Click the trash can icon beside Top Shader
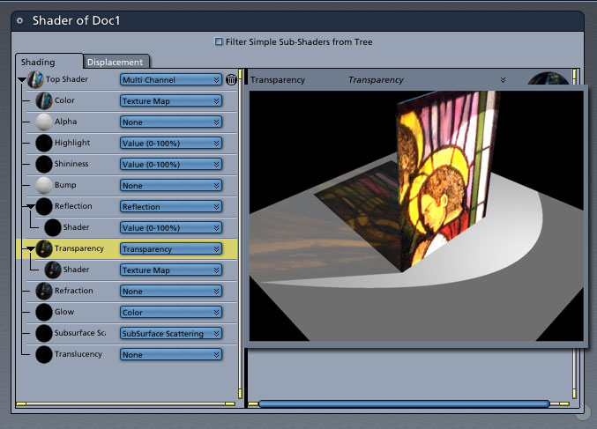The width and height of the screenshot is (597, 429). tap(231, 79)
